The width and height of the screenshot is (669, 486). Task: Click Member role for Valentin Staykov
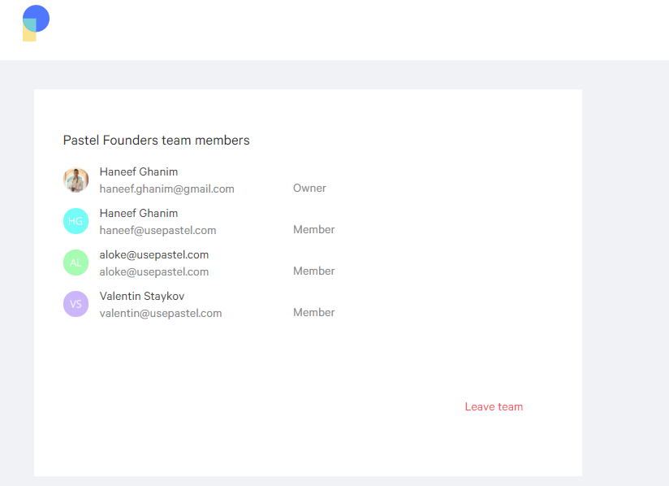coord(313,312)
